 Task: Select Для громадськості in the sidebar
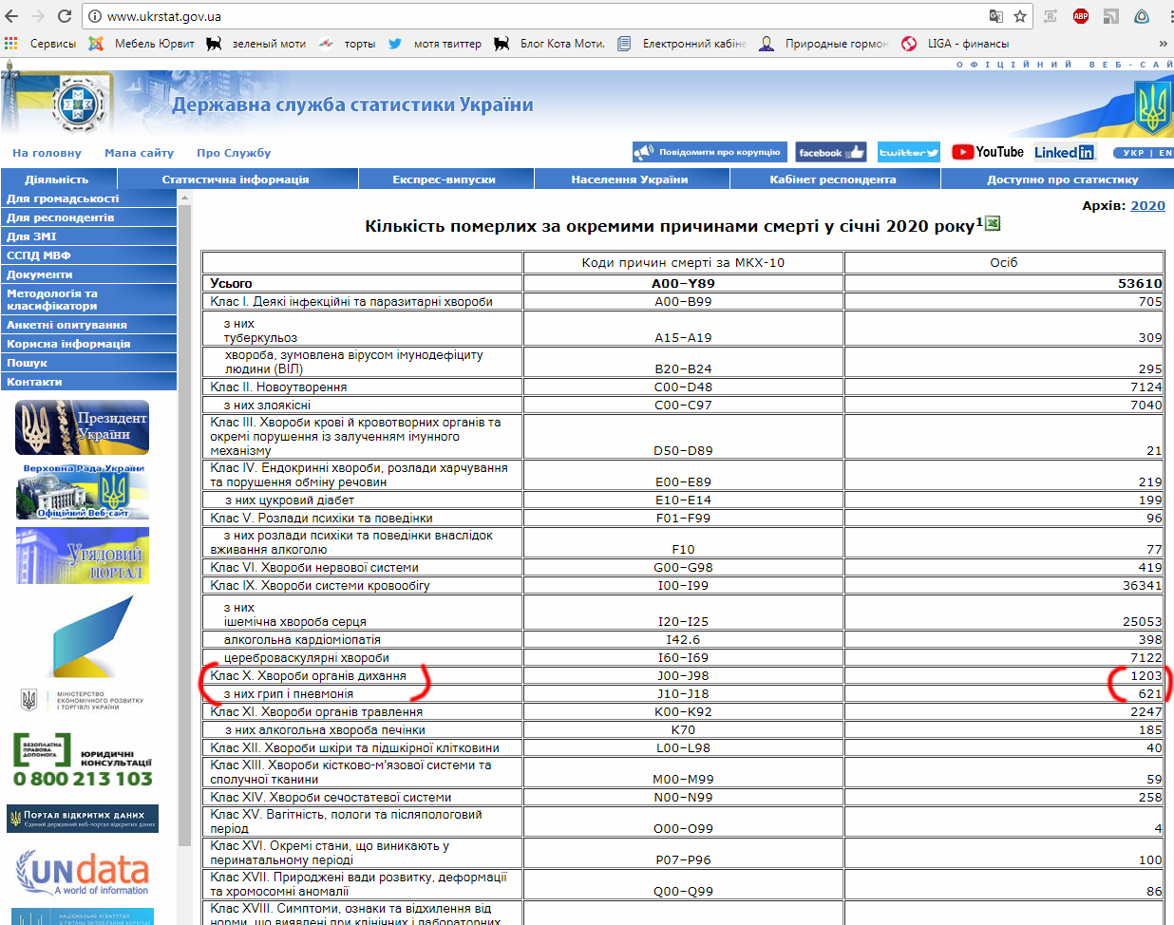pyautogui.click(x=88, y=198)
